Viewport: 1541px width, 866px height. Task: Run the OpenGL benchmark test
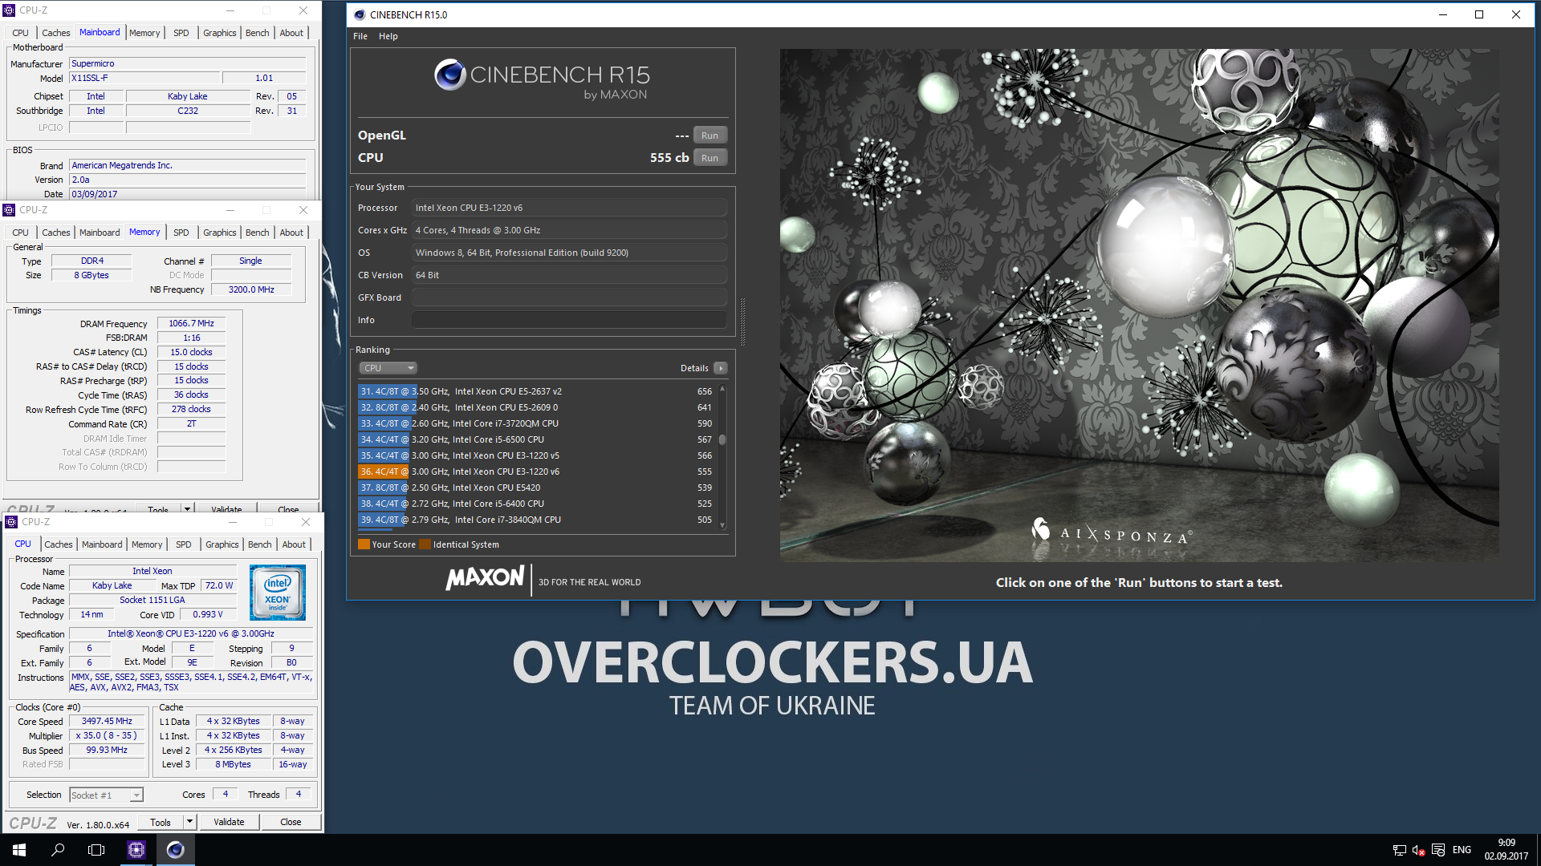[710, 136]
